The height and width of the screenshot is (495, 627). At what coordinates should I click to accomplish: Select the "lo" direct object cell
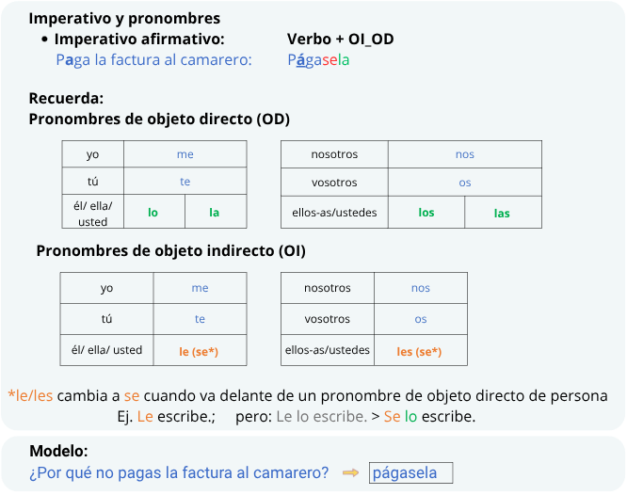(153, 213)
